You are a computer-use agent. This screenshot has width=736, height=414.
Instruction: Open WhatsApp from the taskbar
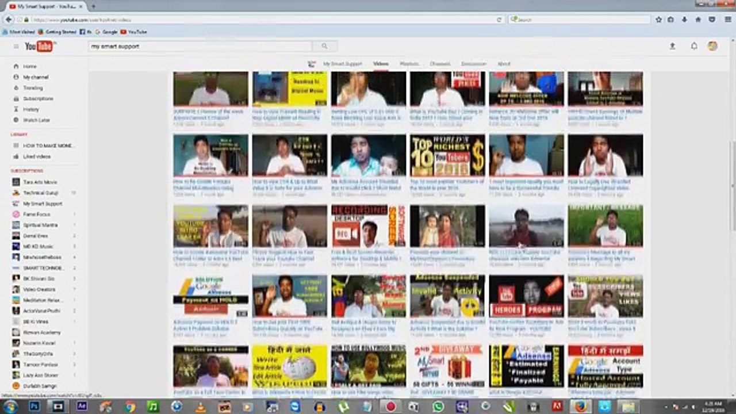(438, 407)
